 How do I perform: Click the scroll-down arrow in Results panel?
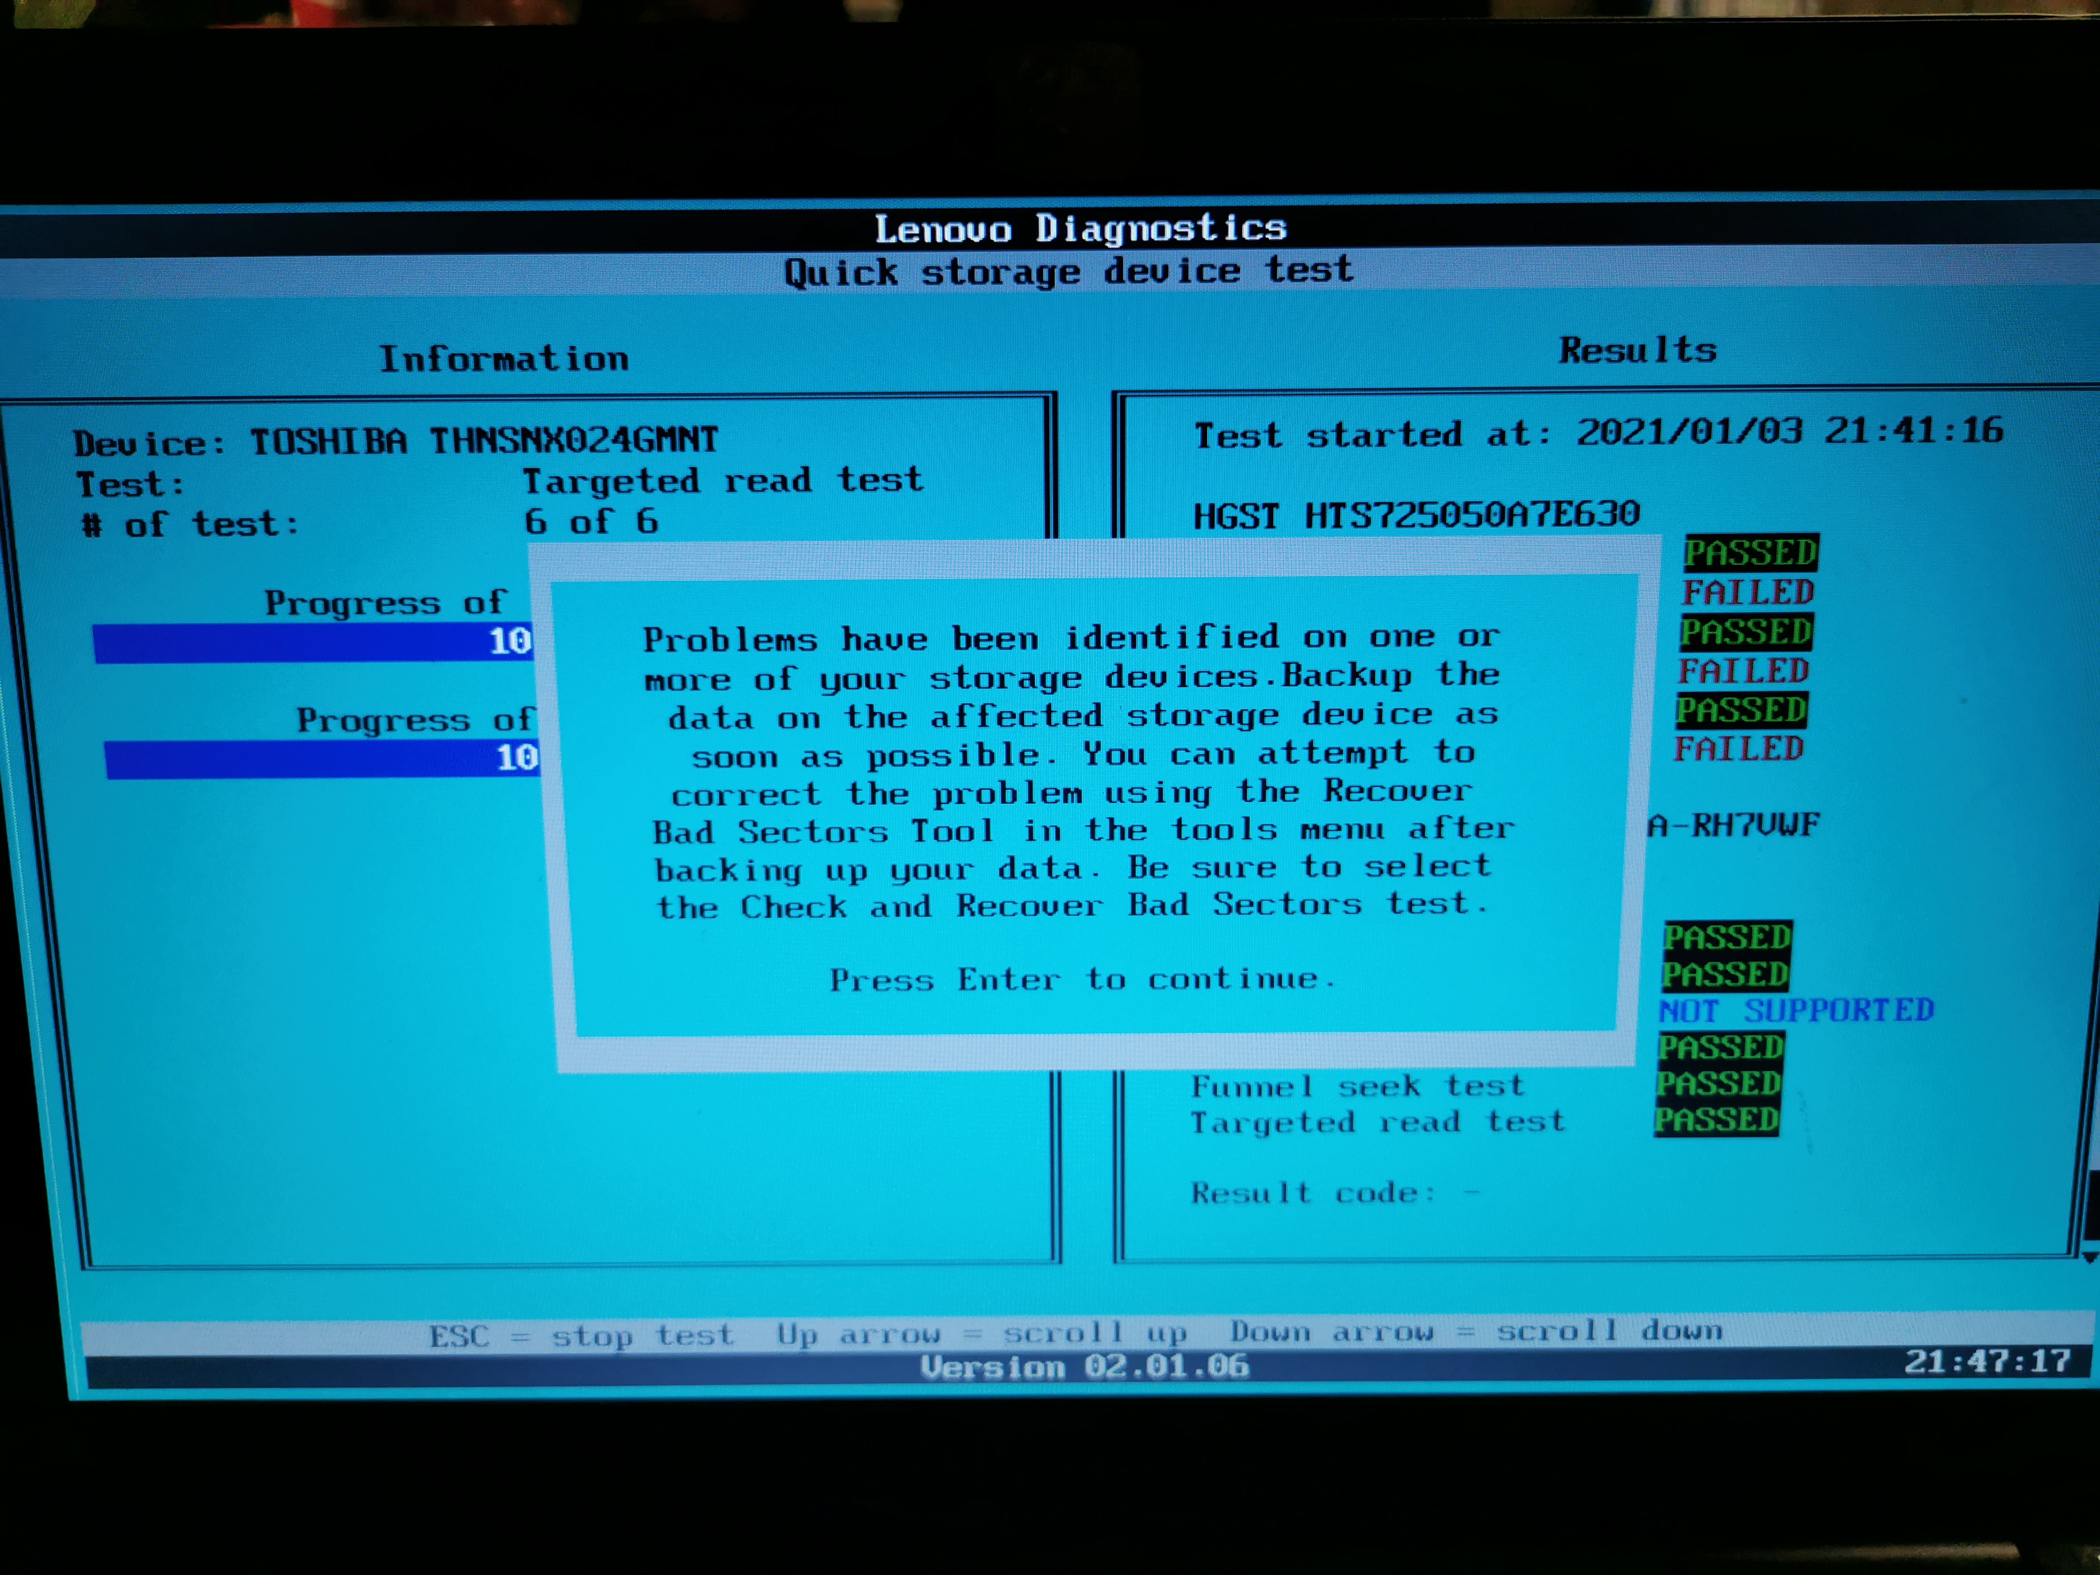tap(2088, 1256)
